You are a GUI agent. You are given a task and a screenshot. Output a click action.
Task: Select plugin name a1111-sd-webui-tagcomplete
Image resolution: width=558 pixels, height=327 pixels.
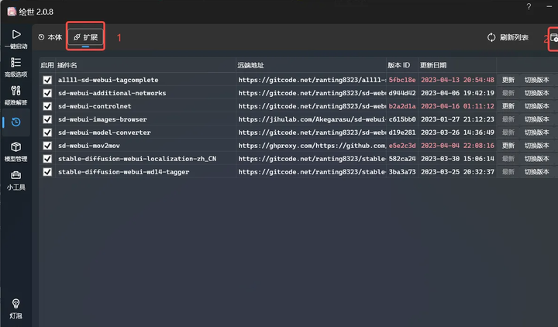tap(108, 80)
